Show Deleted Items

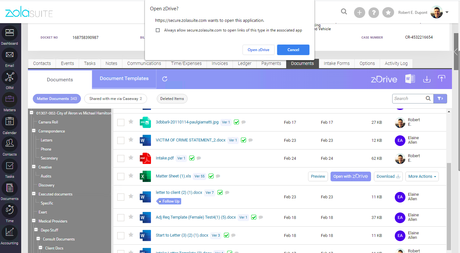[172, 99]
